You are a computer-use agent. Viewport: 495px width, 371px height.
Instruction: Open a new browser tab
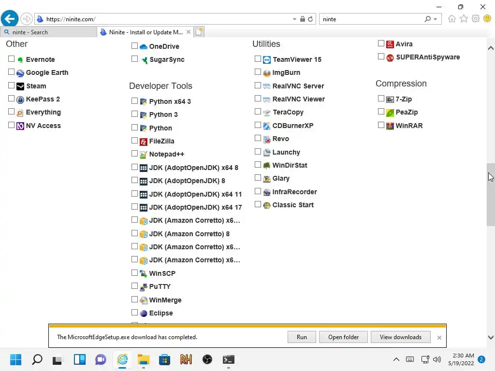point(199,32)
